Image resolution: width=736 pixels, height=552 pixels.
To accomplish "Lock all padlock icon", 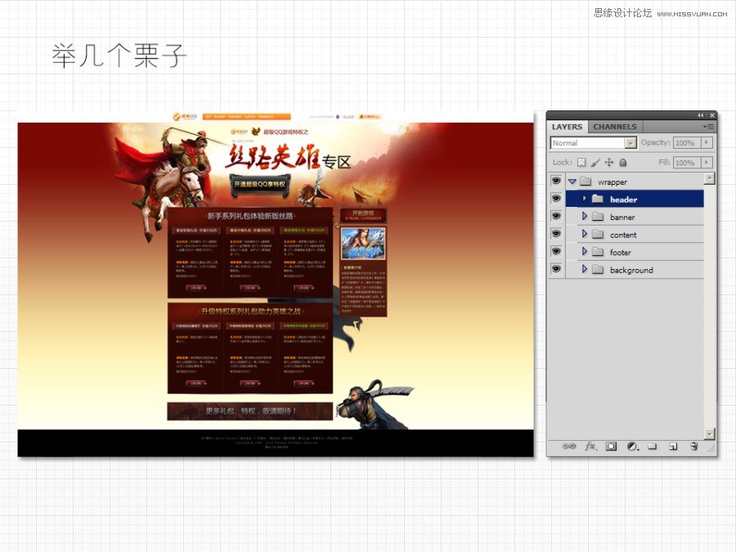I will [x=623, y=163].
